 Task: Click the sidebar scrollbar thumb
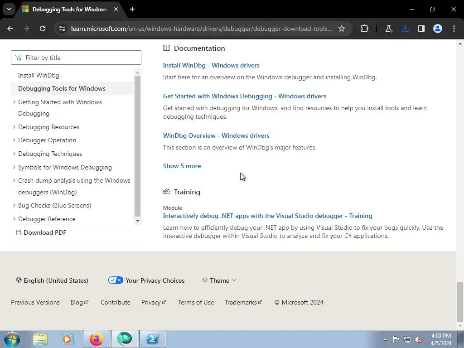[137, 146]
